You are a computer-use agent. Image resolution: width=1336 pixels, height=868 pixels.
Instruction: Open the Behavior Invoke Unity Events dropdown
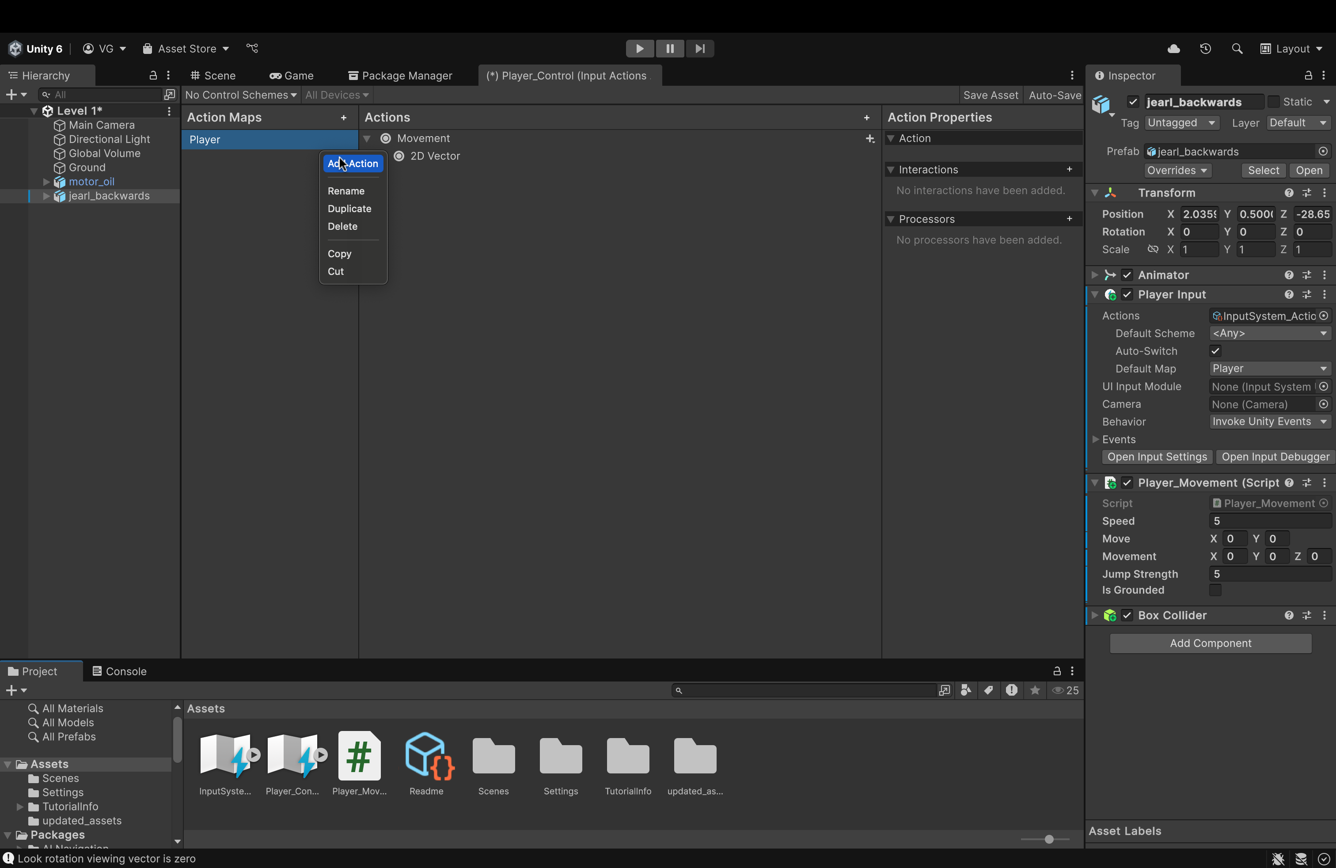coord(1270,422)
